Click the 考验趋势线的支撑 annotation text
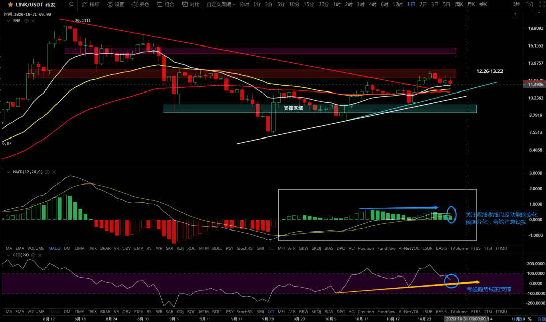 (488, 289)
